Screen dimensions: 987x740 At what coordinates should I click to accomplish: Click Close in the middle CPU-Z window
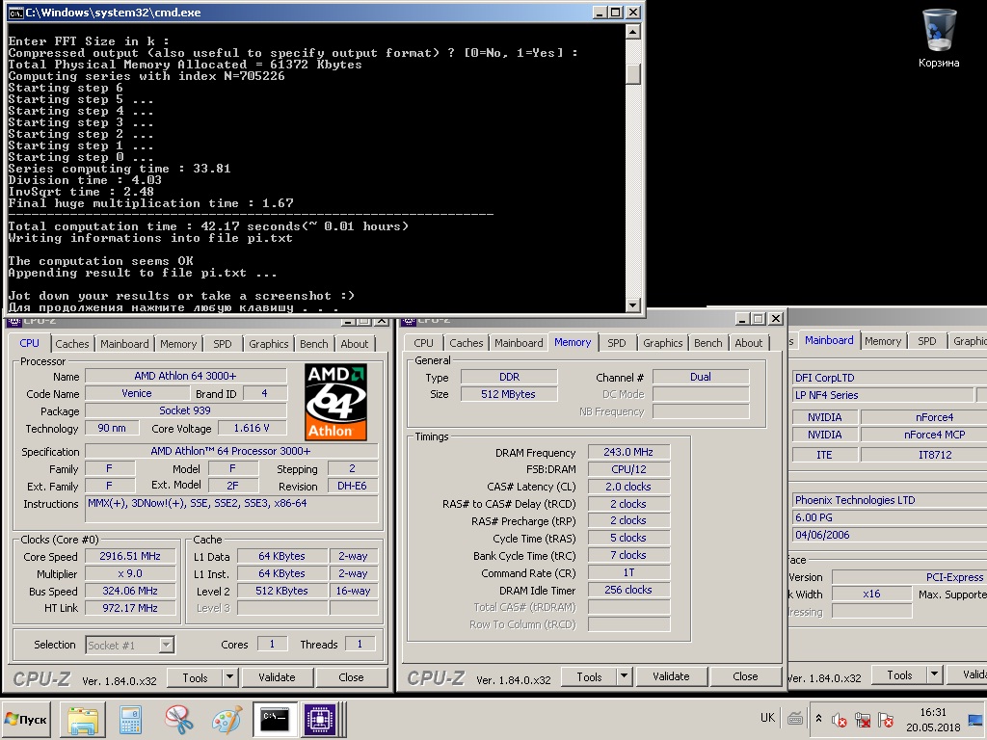click(x=745, y=676)
